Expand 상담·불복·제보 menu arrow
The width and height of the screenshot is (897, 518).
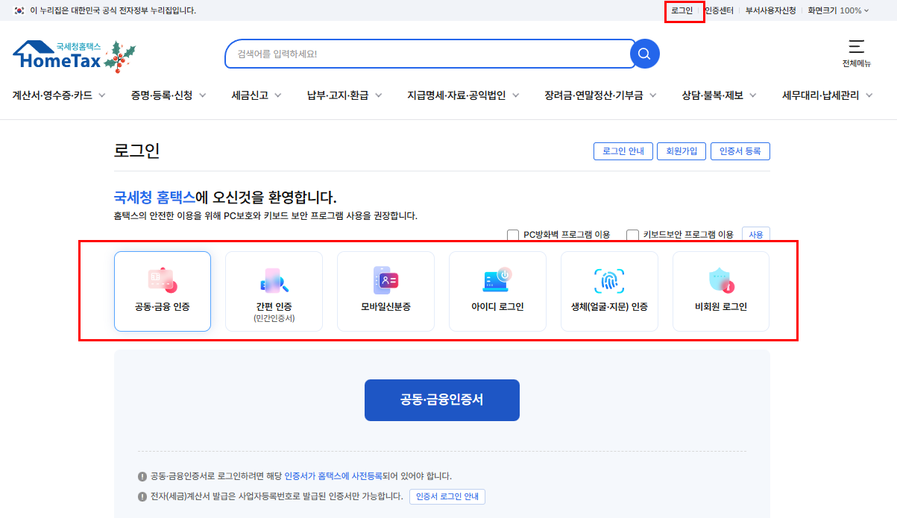[x=752, y=95]
